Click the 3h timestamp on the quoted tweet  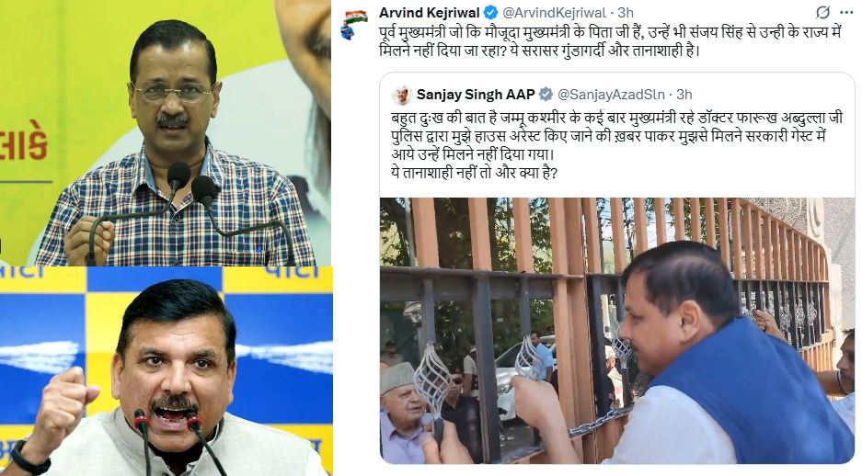(x=684, y=95)
